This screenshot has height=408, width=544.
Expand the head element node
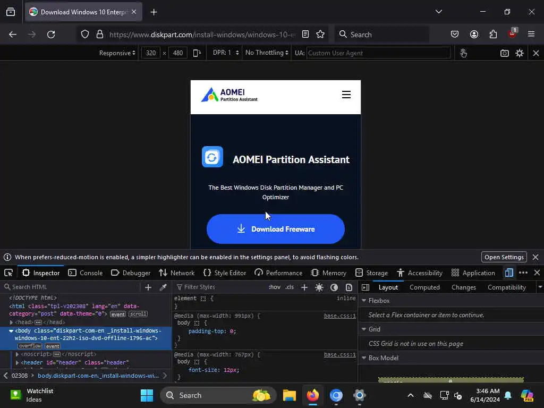[x=11, y=322]
